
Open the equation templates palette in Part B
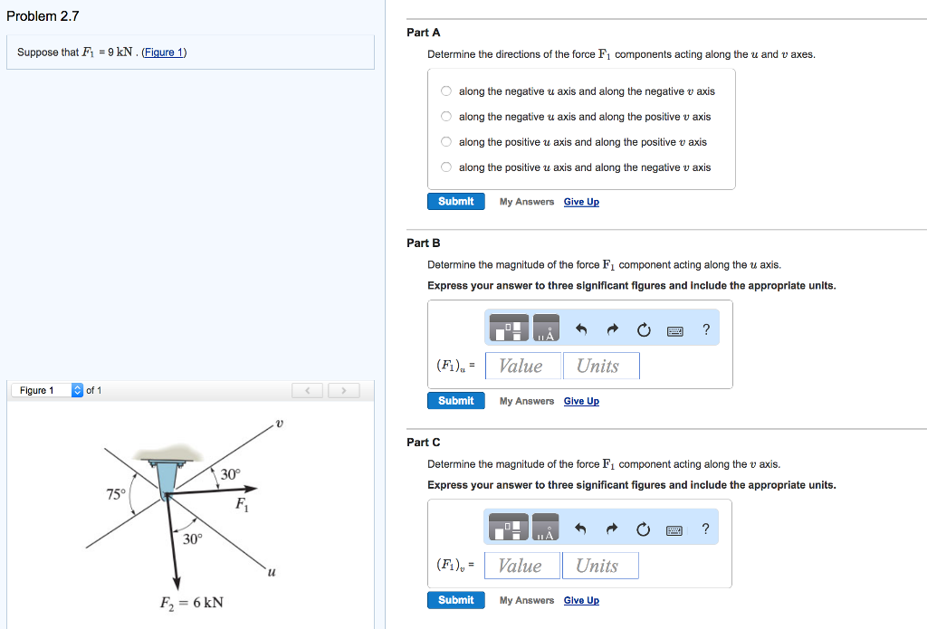509,328
